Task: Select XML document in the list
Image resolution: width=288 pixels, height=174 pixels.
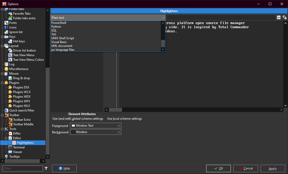Action: tap(62, 46)
